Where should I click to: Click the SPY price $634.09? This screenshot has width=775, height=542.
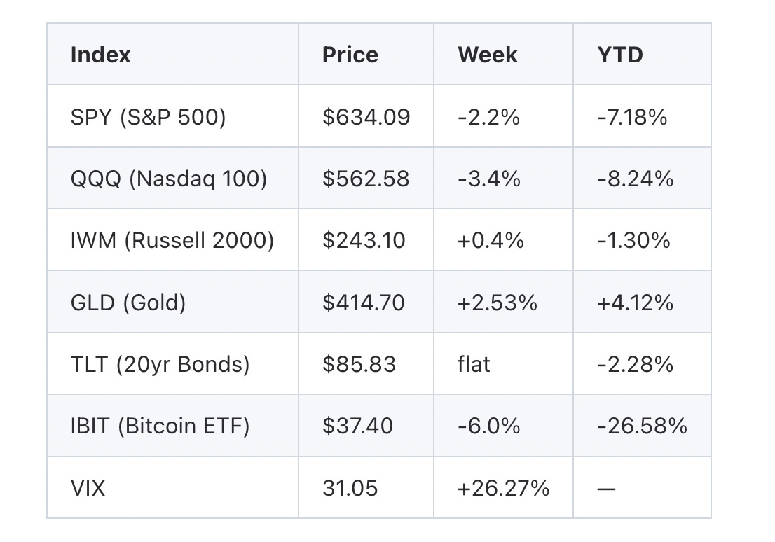(366, 117)
